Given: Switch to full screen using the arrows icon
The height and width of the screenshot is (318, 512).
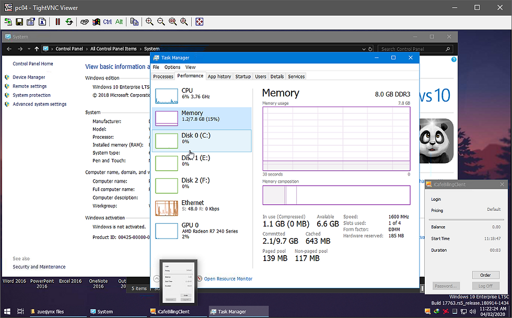Looking at the screenshot, I should 200,22.
